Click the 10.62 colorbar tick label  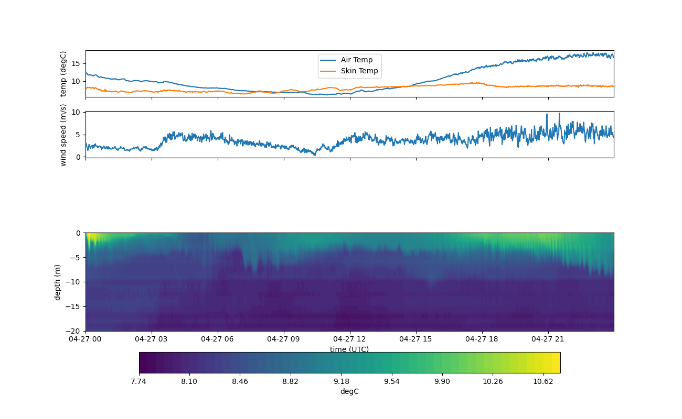click(543, 381)
